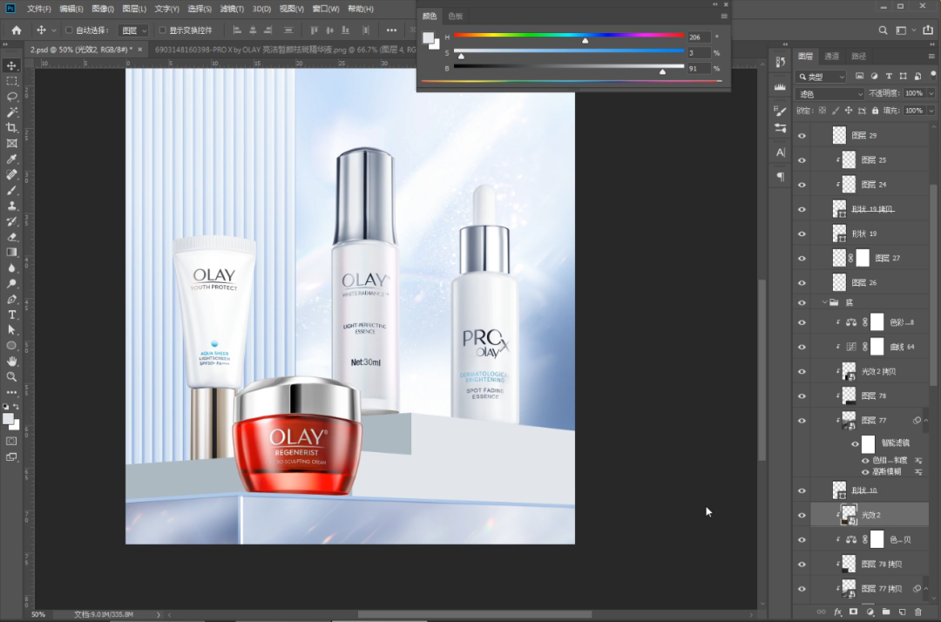Screen dimensions: 941x622
Task: Select the Blur tool
Action: 11,268
